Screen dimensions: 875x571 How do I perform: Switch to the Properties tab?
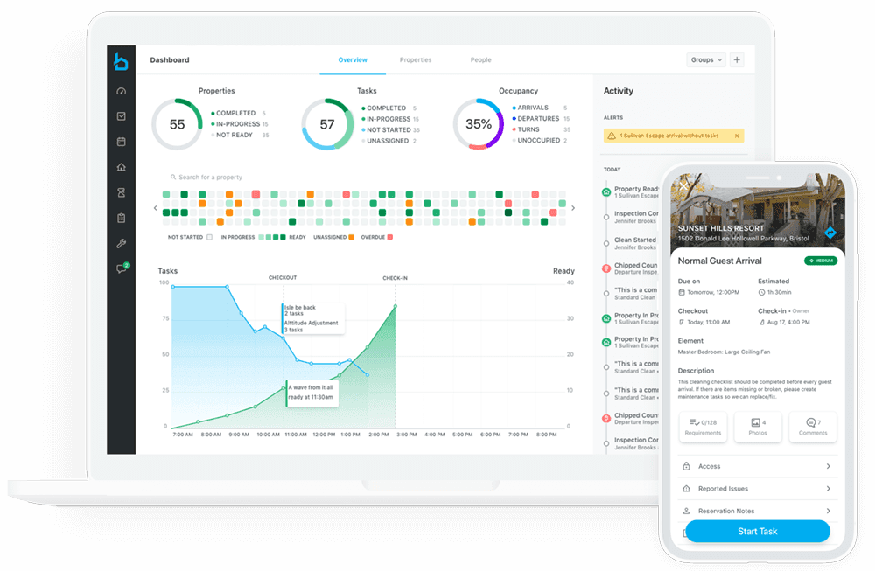click(x=416, y=60)
